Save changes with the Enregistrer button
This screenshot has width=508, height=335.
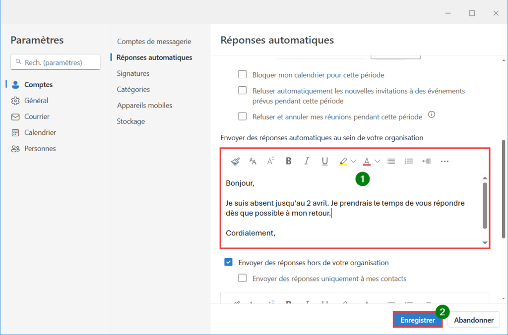(x=417, y=320)
